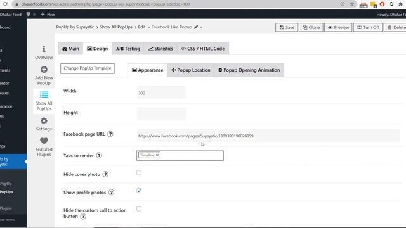Open the Statistics tab
Image resolution: width=406 pixels, height=228 pixels.
[160, 49]
